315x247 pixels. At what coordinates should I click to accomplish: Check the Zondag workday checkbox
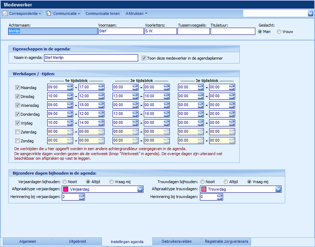coord(17,141)
